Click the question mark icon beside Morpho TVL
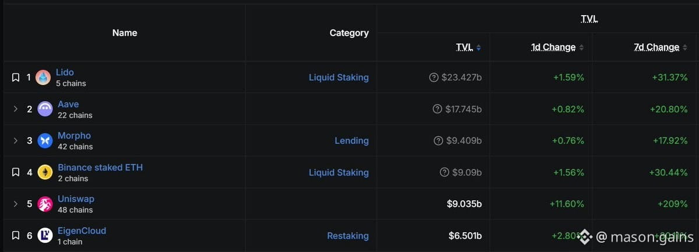Image resolution: width=699 pixels, height=252 pixels. click(438, 141)
